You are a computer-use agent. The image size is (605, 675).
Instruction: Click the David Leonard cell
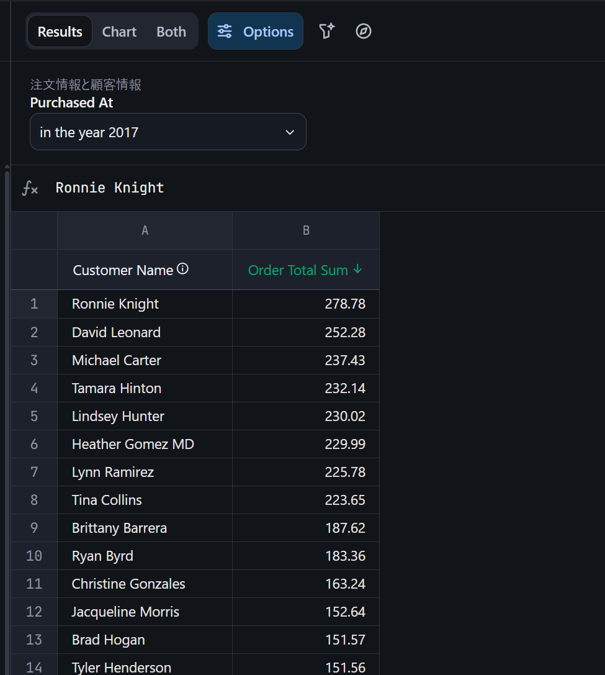[116, 332]
